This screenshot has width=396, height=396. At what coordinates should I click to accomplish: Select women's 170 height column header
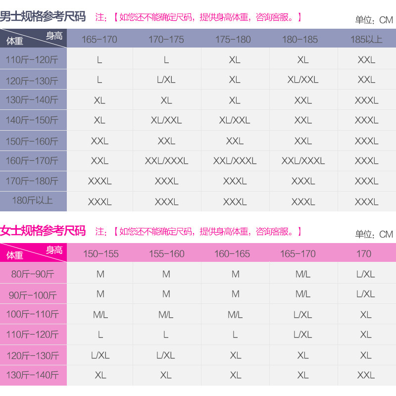click(x=364, y=254)
